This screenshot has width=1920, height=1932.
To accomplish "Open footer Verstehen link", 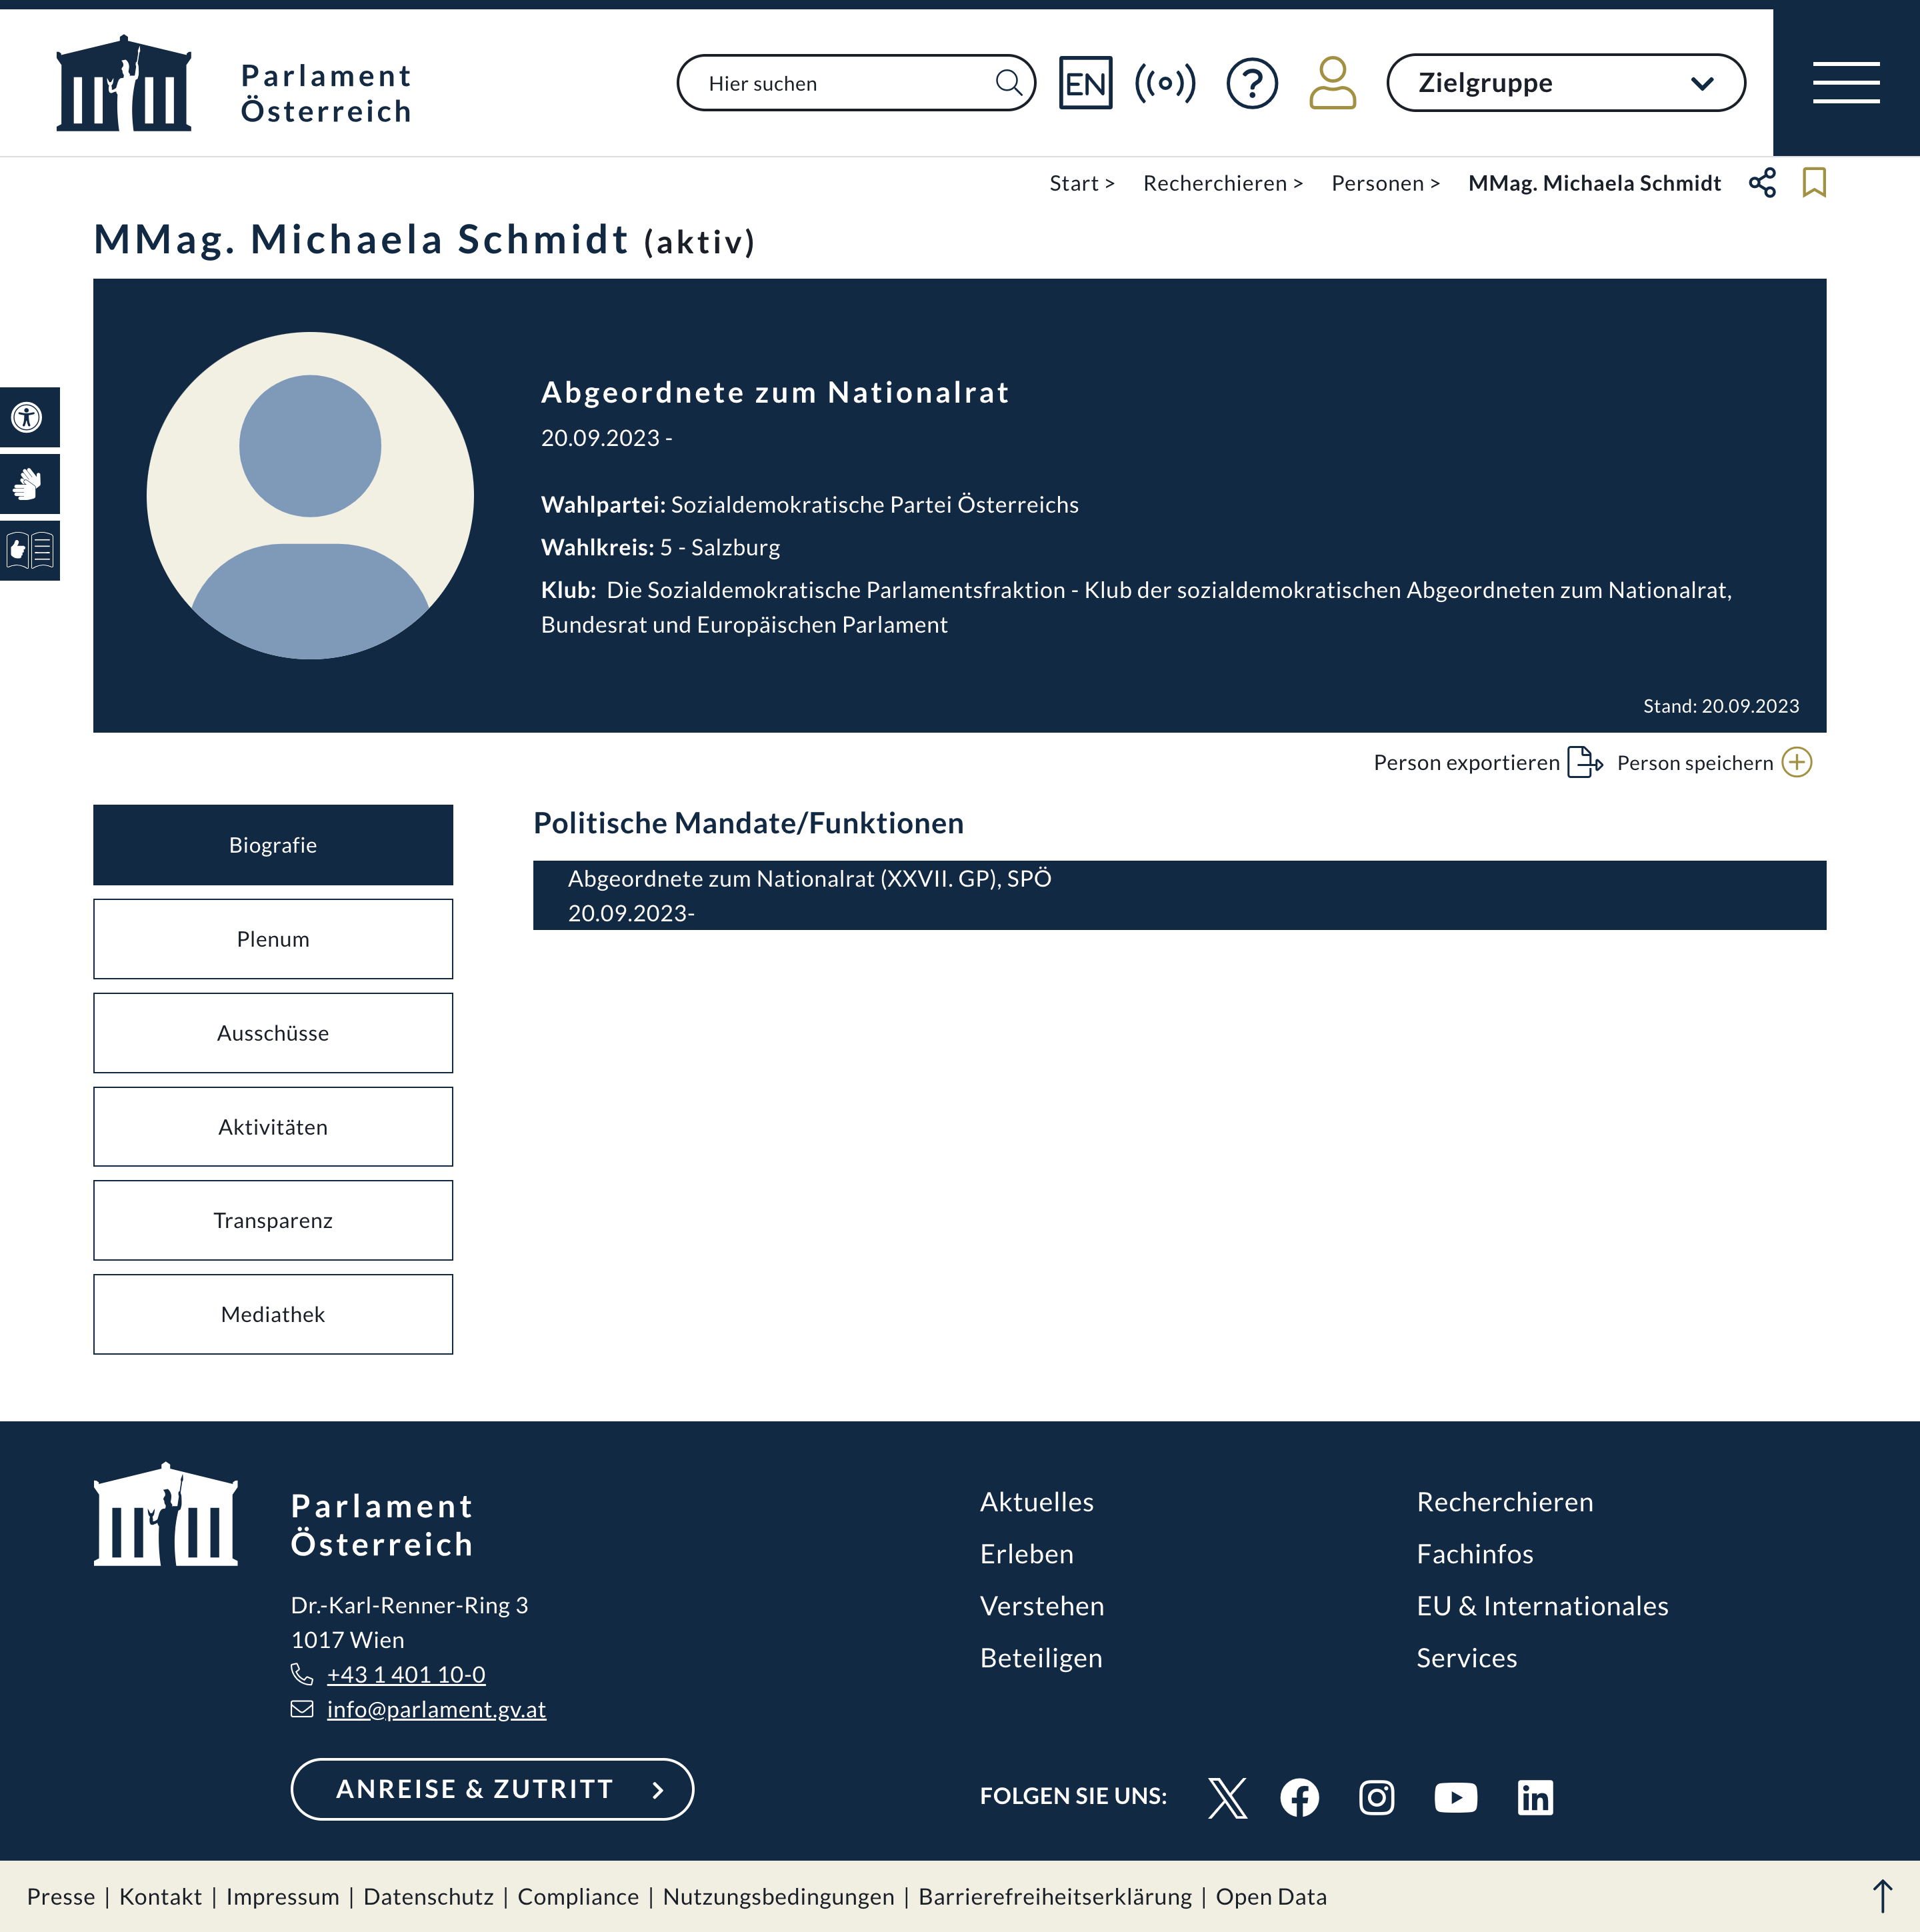I will click(x=1042, y=1606).
